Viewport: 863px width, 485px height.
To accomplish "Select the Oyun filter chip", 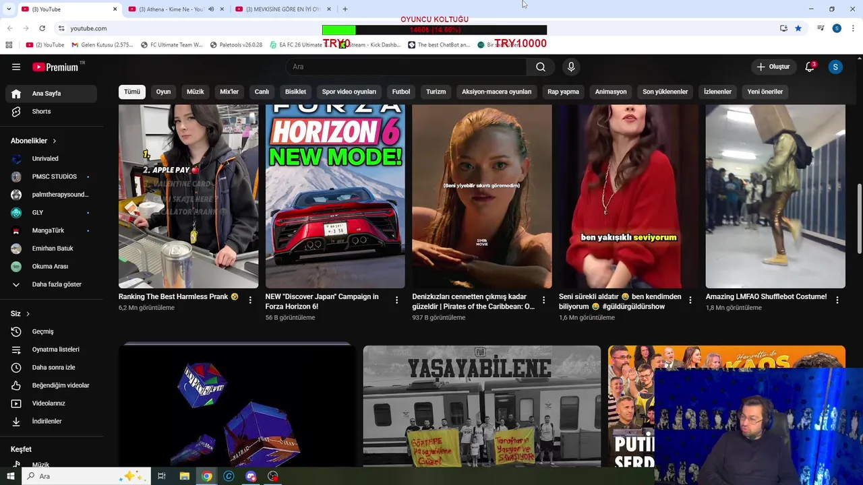I will pyautogui.click(x=164, y=92).
